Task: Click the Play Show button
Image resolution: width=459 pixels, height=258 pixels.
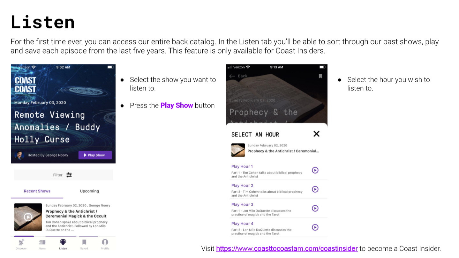Action: click(x=95, y=155)
